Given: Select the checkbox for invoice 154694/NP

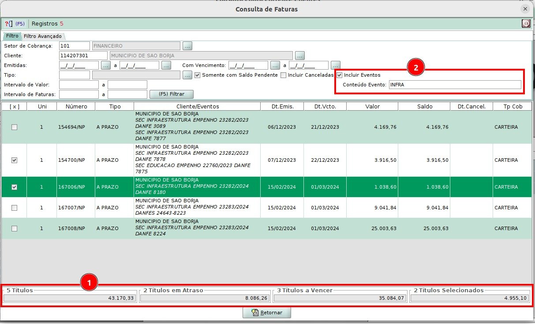Looking at the screenshot, I should (x=14, y=127).
